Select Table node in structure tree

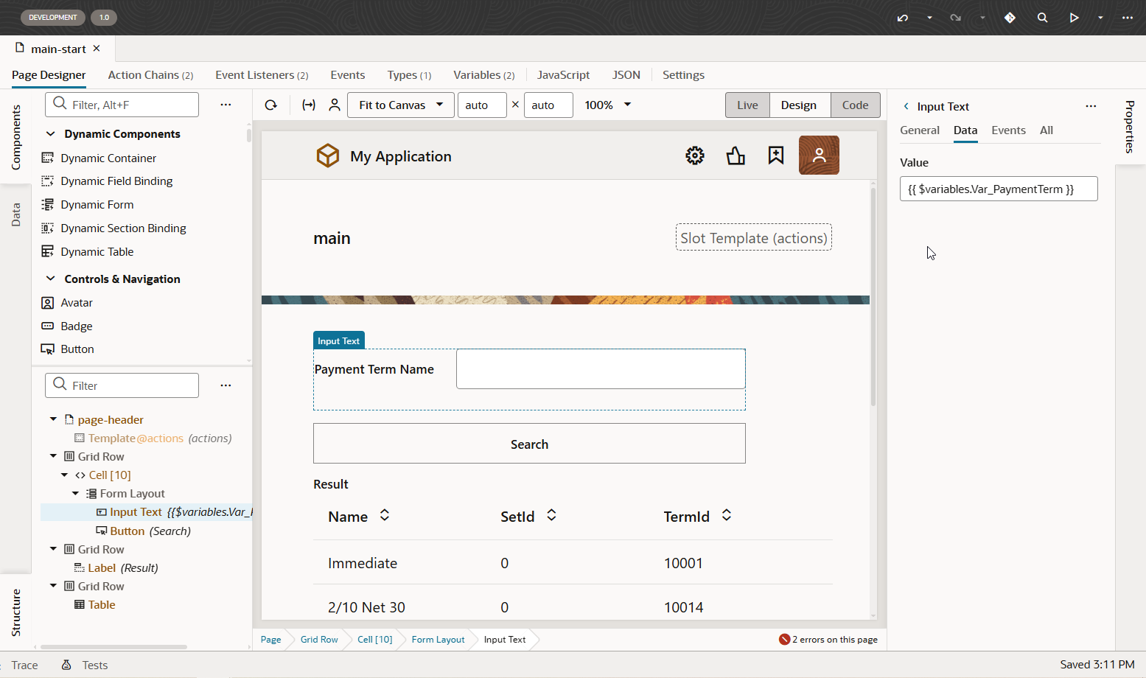coord(95,604)
